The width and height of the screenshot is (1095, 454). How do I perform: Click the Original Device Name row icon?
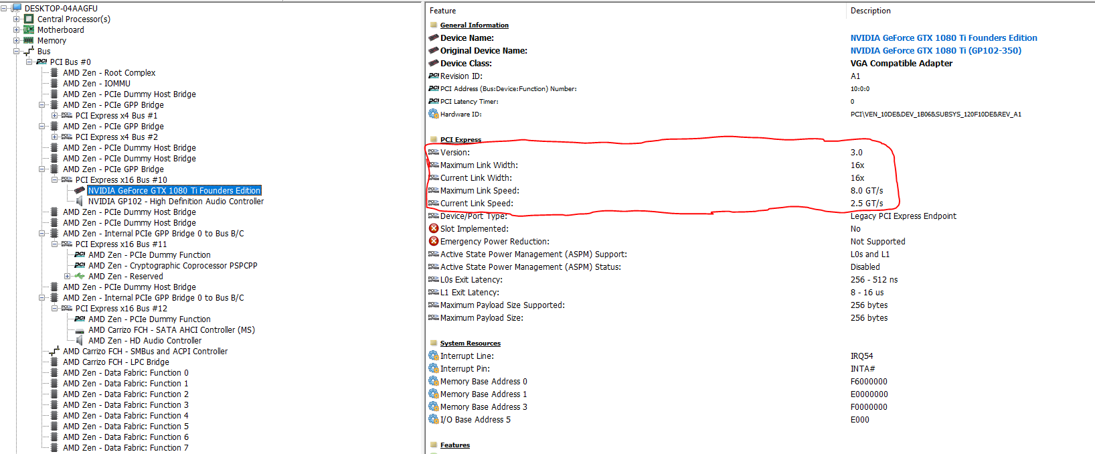pyautogui.click(x=433, y=50)
